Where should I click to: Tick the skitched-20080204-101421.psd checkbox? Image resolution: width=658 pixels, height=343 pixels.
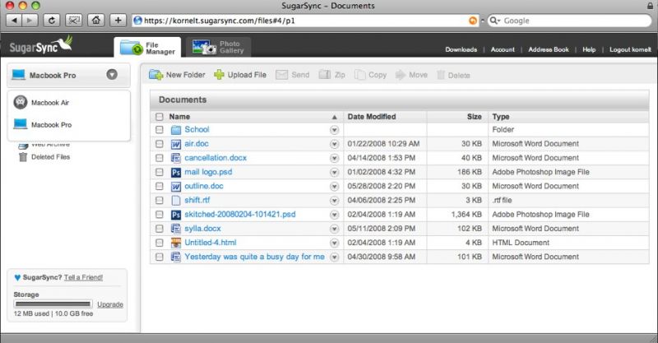tap(160, 215)
